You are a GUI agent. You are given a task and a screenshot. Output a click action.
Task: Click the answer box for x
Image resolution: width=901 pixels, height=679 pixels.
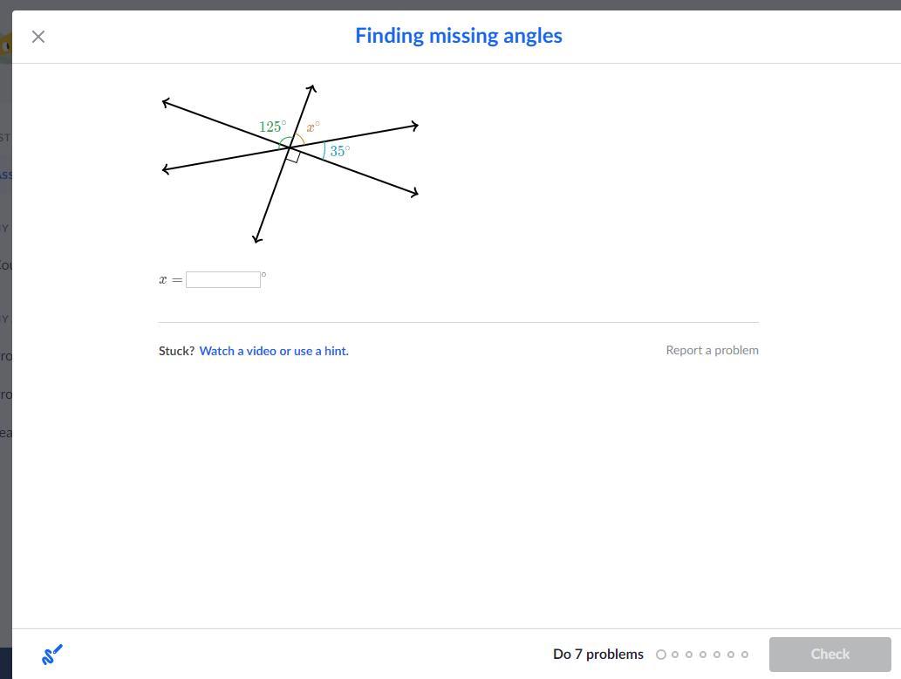[223, 279]
